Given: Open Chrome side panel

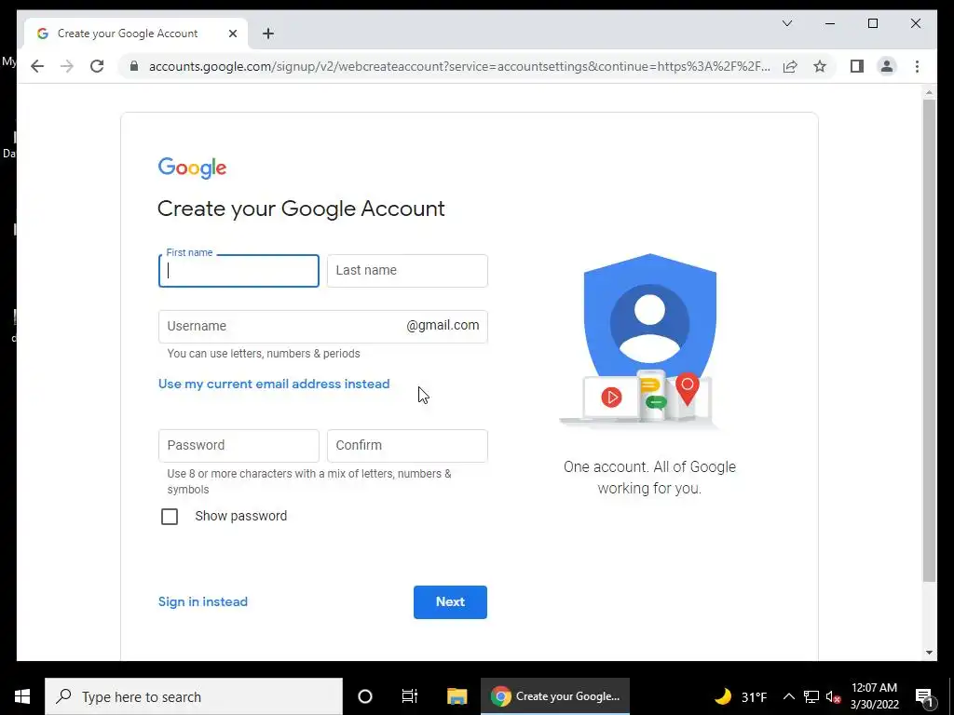Looking at the screenshot, I should [x=857, y=66].
